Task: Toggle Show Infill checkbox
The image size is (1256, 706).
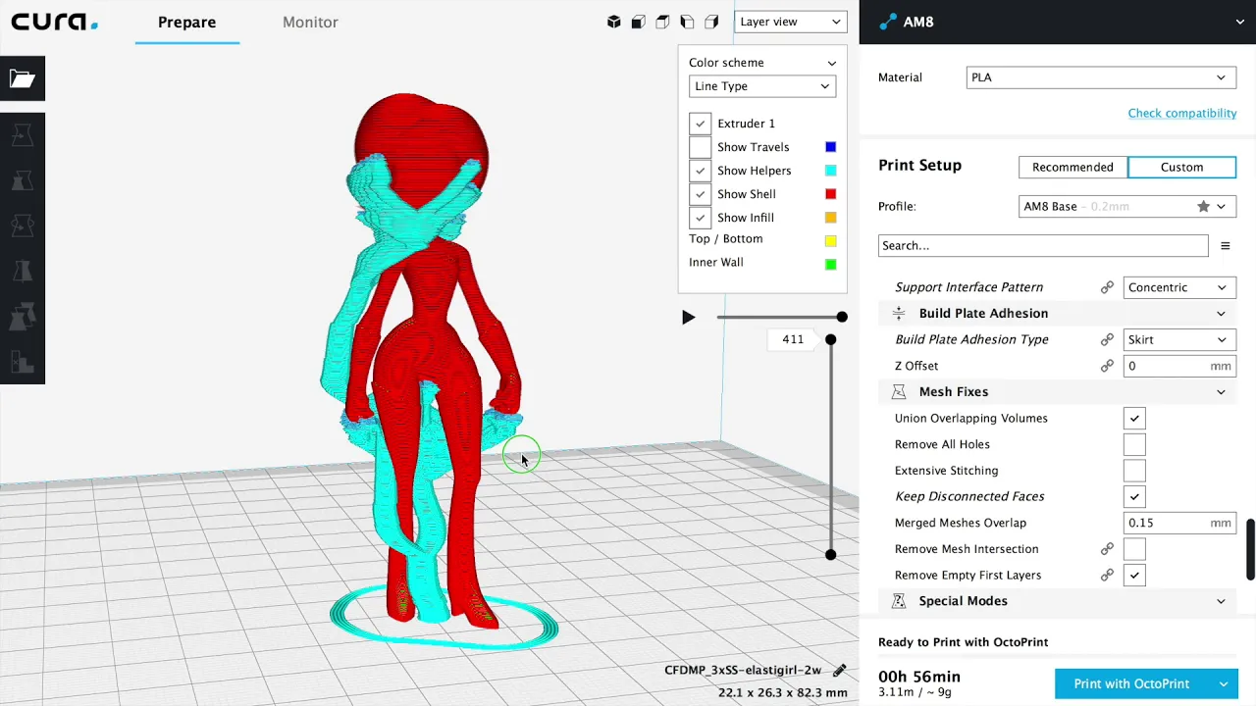Action: 700,218
